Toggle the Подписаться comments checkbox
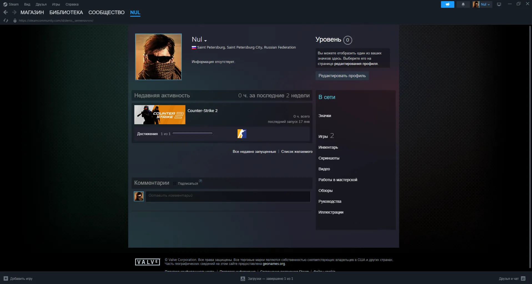532x284 pixels. (x=175, y=184)
